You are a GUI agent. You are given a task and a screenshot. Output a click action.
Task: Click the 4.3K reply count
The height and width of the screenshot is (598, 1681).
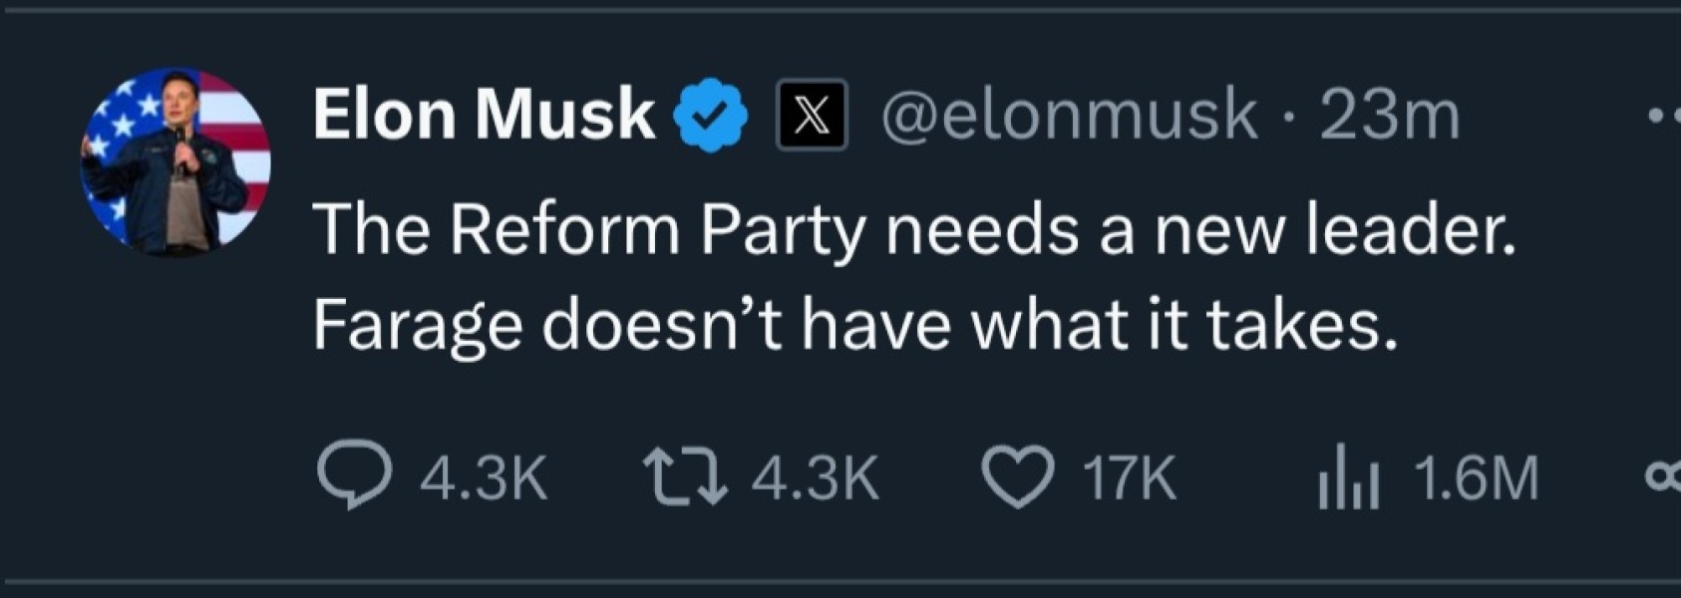point(484,477)
